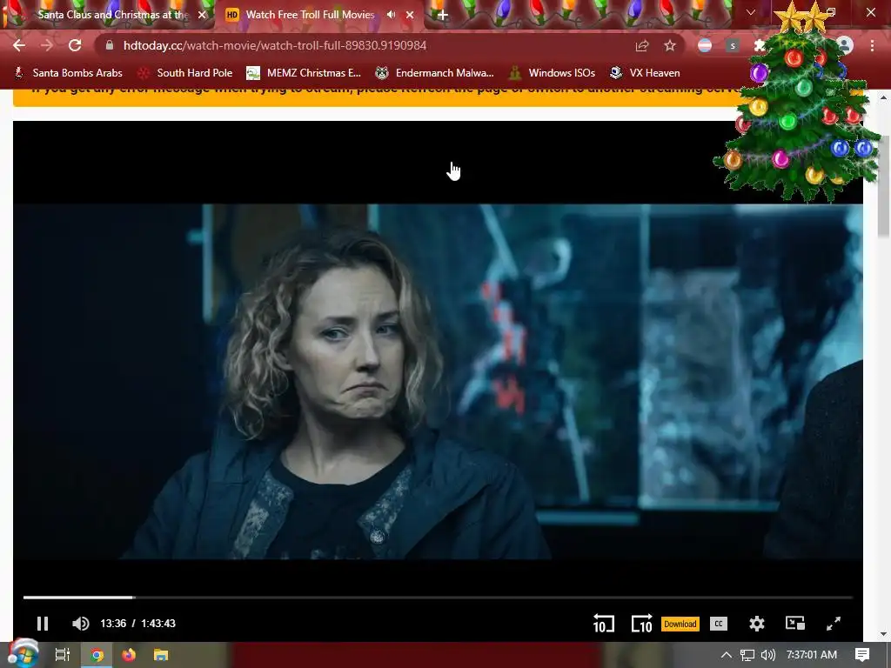Open system volume tray icon
Viewport: 891px width, 668px height.
pyautogui.click(x=767, y=655)
